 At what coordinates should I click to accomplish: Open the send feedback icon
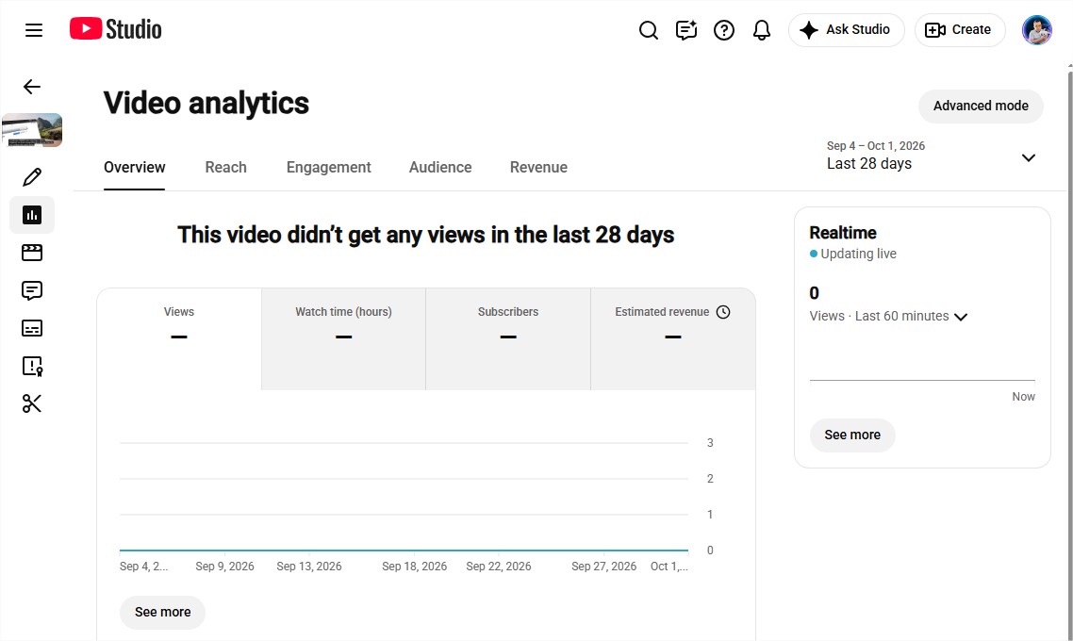[685, 30]
